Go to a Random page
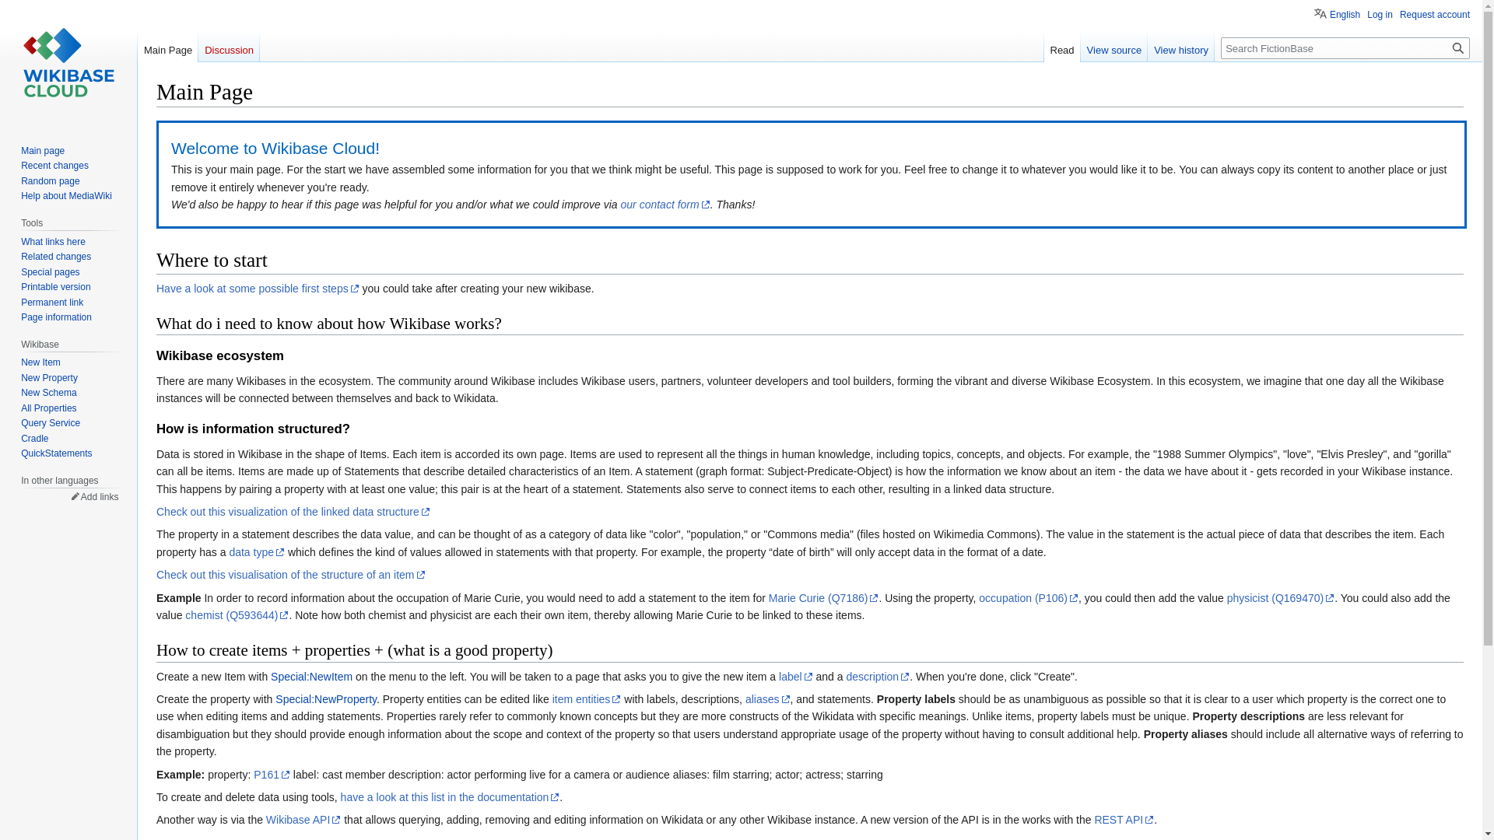Viewport: 1494px width, 840px height. [50, 181]
